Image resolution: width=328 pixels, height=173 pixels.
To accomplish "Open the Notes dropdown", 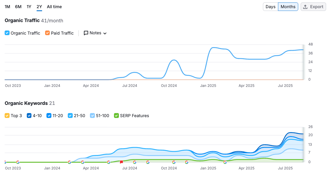I will pyautogui.click(x=95, y=33).
